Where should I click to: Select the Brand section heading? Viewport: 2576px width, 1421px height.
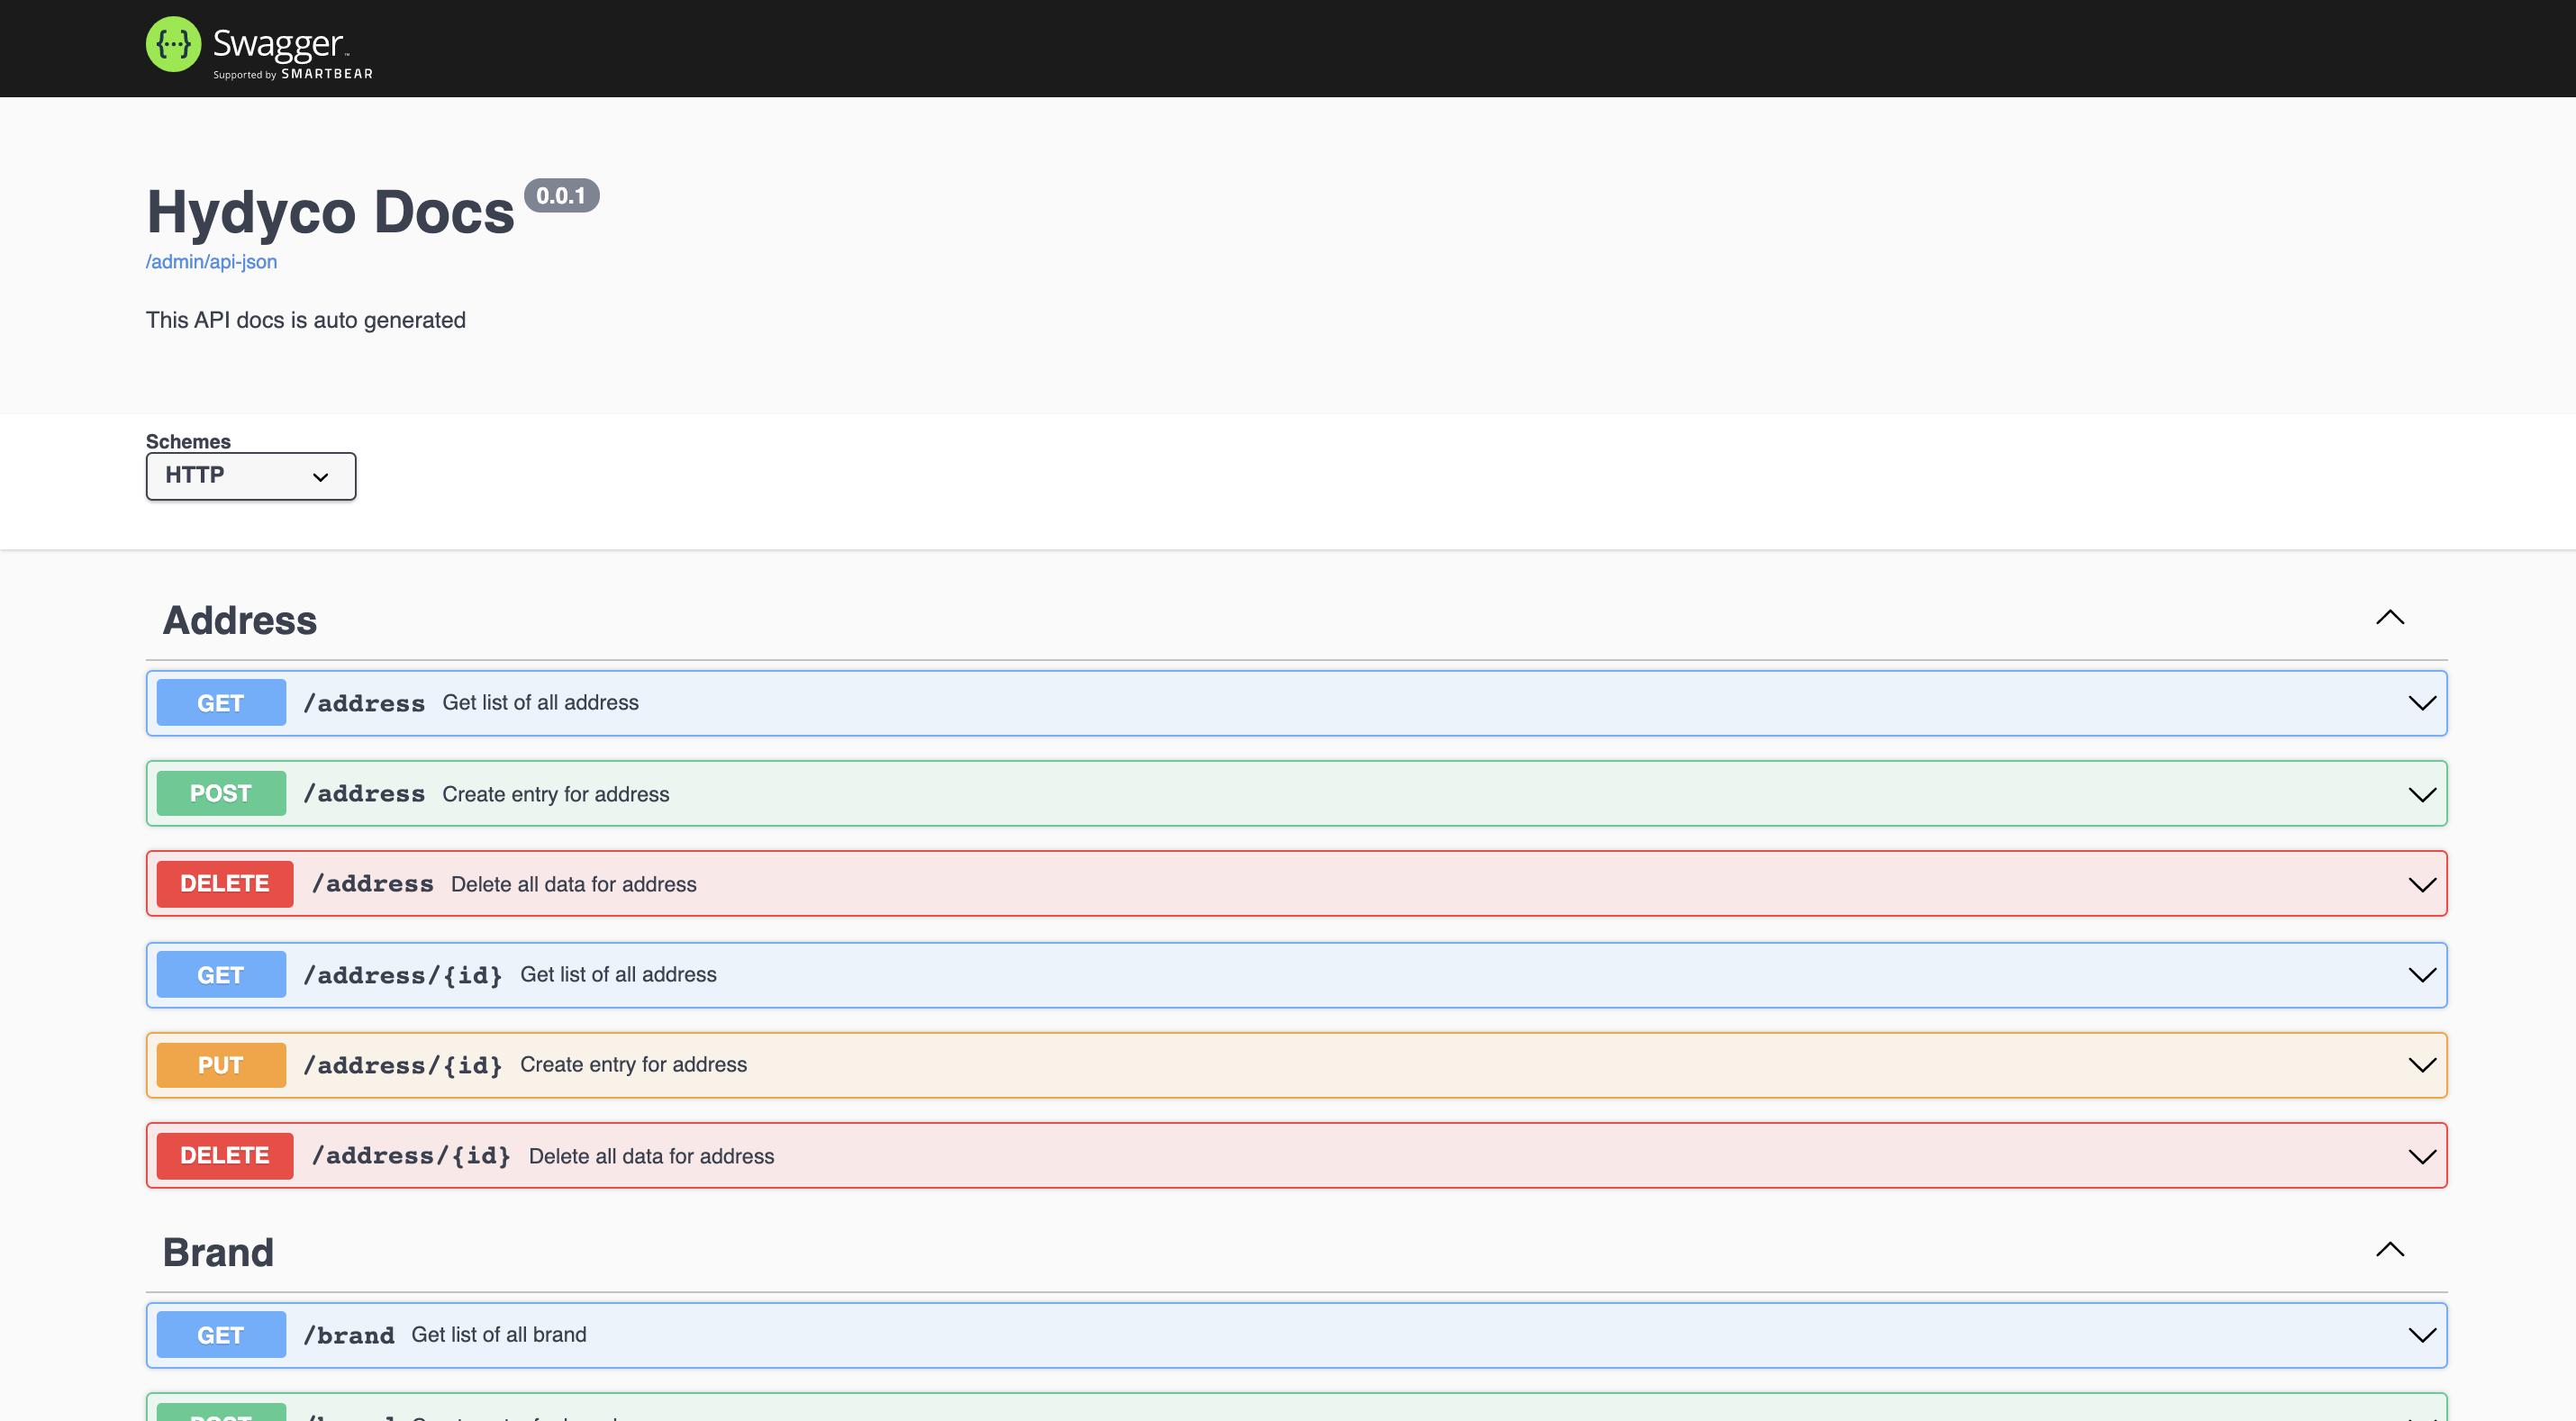[x=218, y=1252]
